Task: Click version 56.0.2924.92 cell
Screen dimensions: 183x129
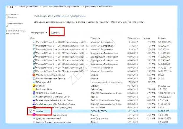Action: coord(164,86)
